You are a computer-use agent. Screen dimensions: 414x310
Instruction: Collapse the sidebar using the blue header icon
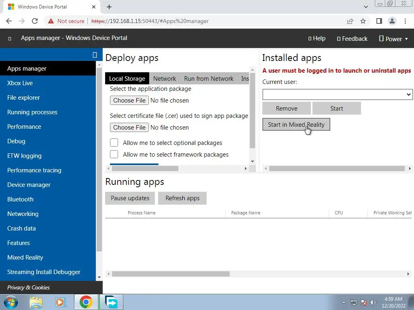pos(95,55)
